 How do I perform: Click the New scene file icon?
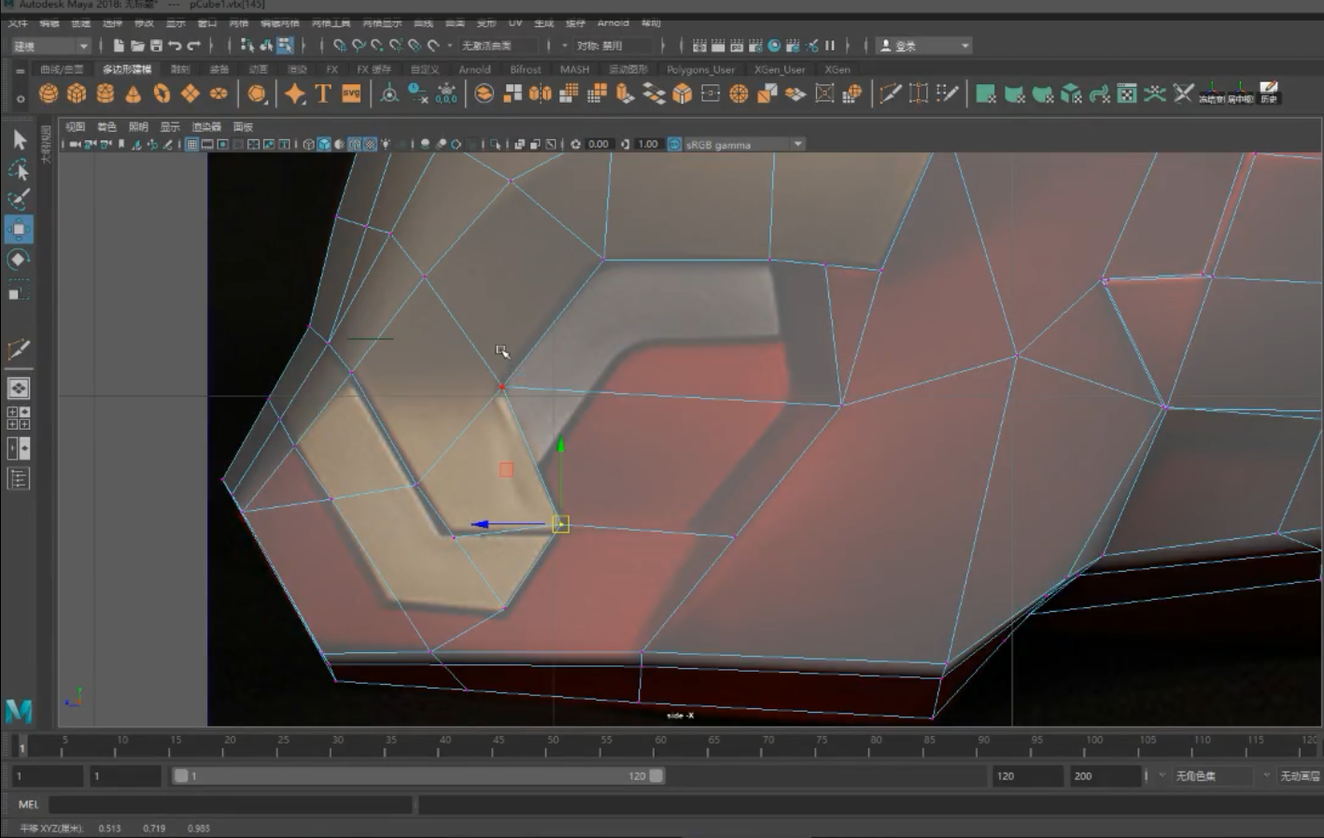point(119,45)
